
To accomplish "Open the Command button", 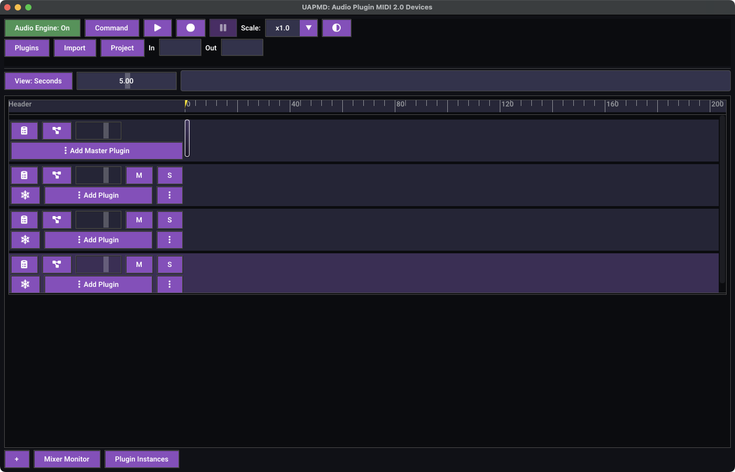I will (112, 28).
